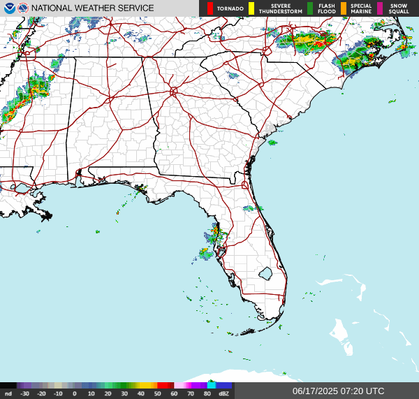The width and height of the screenshot is (419, 399).
Task: Click Lake Pontchartrain in Louisiana on the map
Action: click(22, 189)
